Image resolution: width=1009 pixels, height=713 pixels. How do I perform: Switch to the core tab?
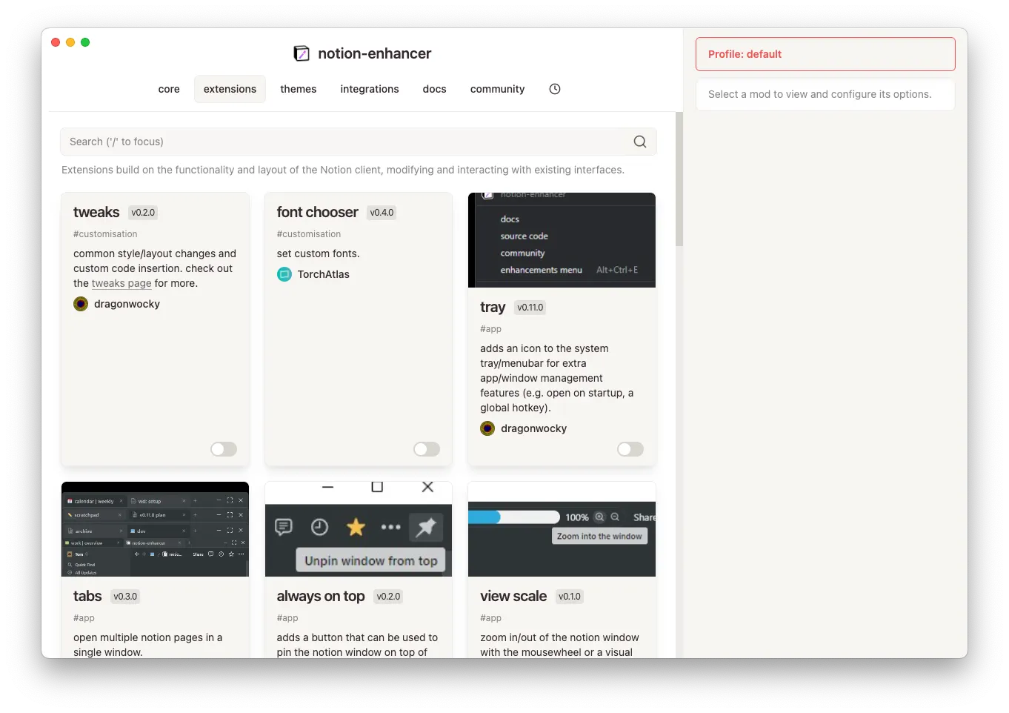[169, 89]
